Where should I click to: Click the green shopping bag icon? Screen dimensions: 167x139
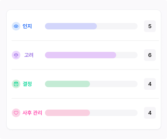click(16, 84)
